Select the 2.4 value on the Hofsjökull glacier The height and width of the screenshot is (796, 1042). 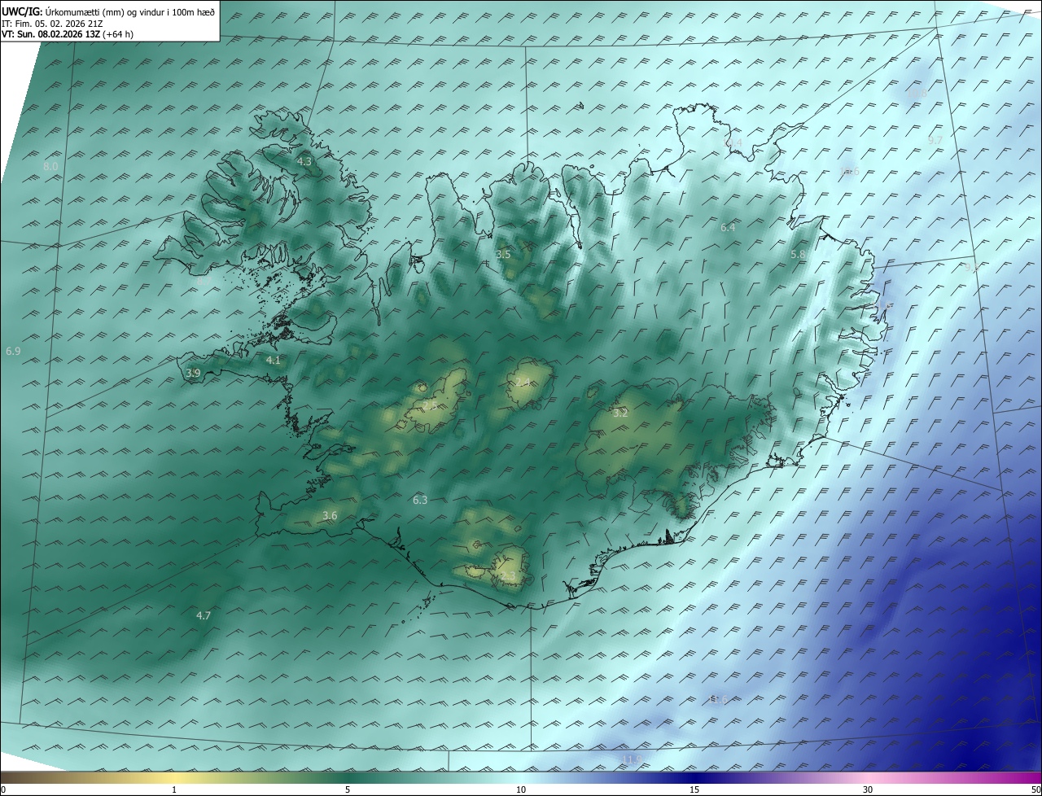pyautogui.click(x=523, y=383)
